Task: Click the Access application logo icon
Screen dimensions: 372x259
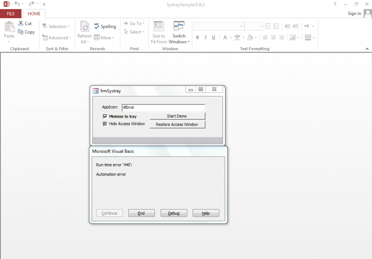Action: coord(6,4)
